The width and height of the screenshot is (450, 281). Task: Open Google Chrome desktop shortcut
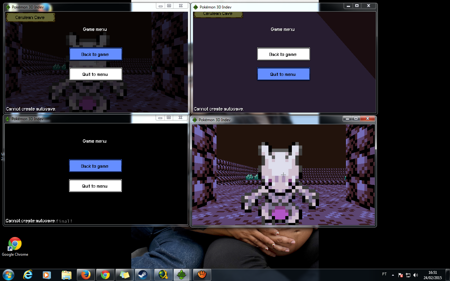click(x=15, y=247)
